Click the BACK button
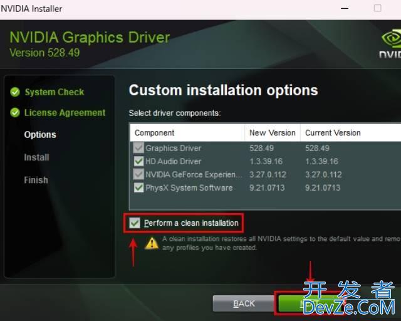The height and width of the screenshot is (321, 401). click(244, 303)
